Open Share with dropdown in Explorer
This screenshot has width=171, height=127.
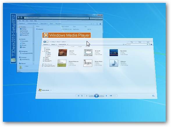point(44,24)
